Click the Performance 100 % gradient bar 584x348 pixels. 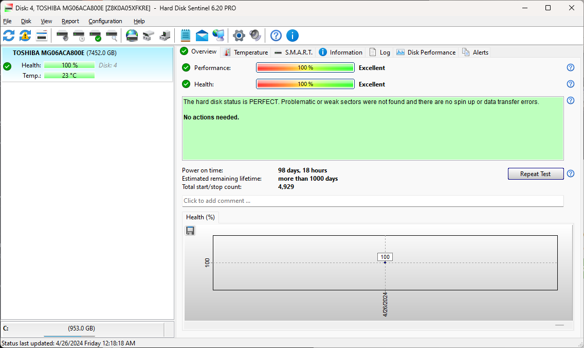305,67
